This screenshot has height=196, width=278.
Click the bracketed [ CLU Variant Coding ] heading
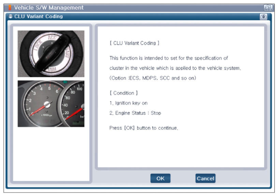coord(134,43)
